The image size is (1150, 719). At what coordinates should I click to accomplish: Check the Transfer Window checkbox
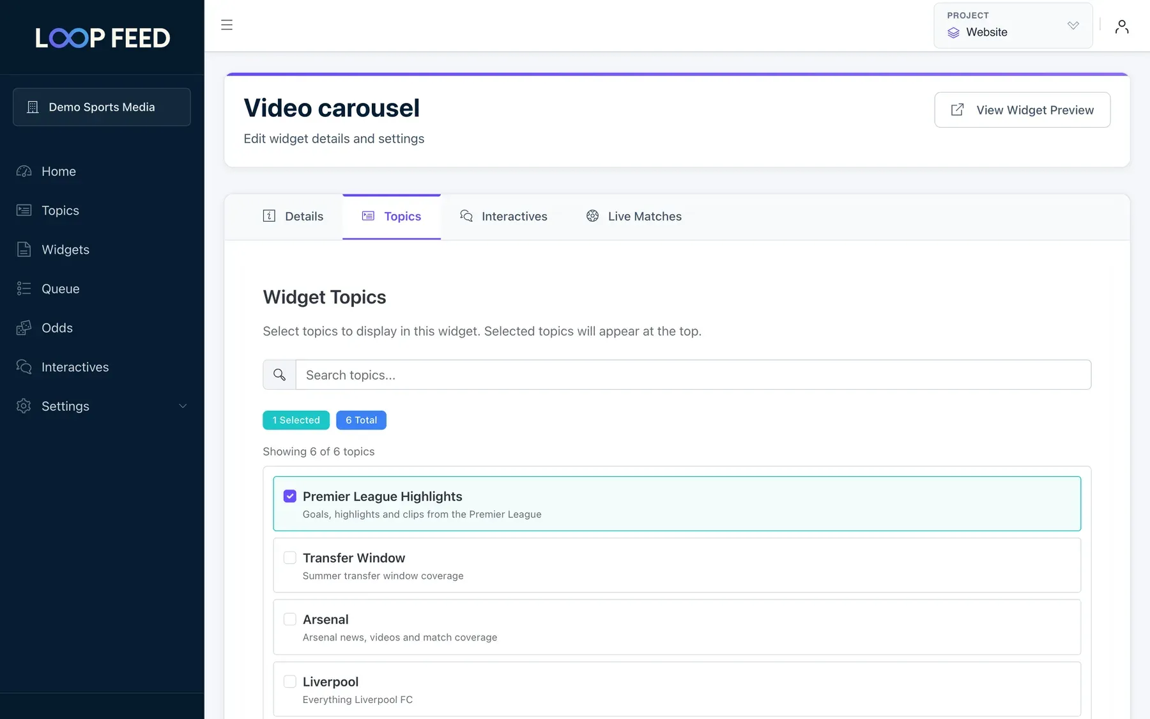pos(289,557)
